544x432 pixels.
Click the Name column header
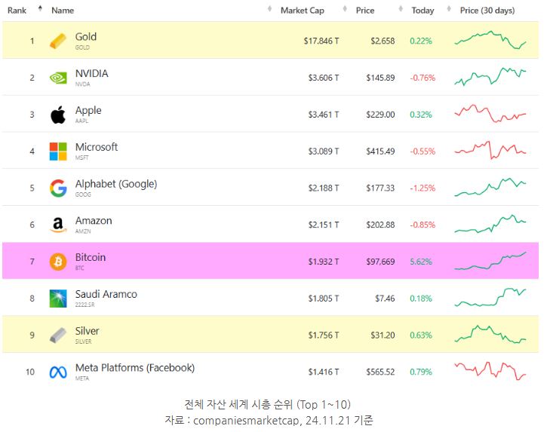coord(63,11)
